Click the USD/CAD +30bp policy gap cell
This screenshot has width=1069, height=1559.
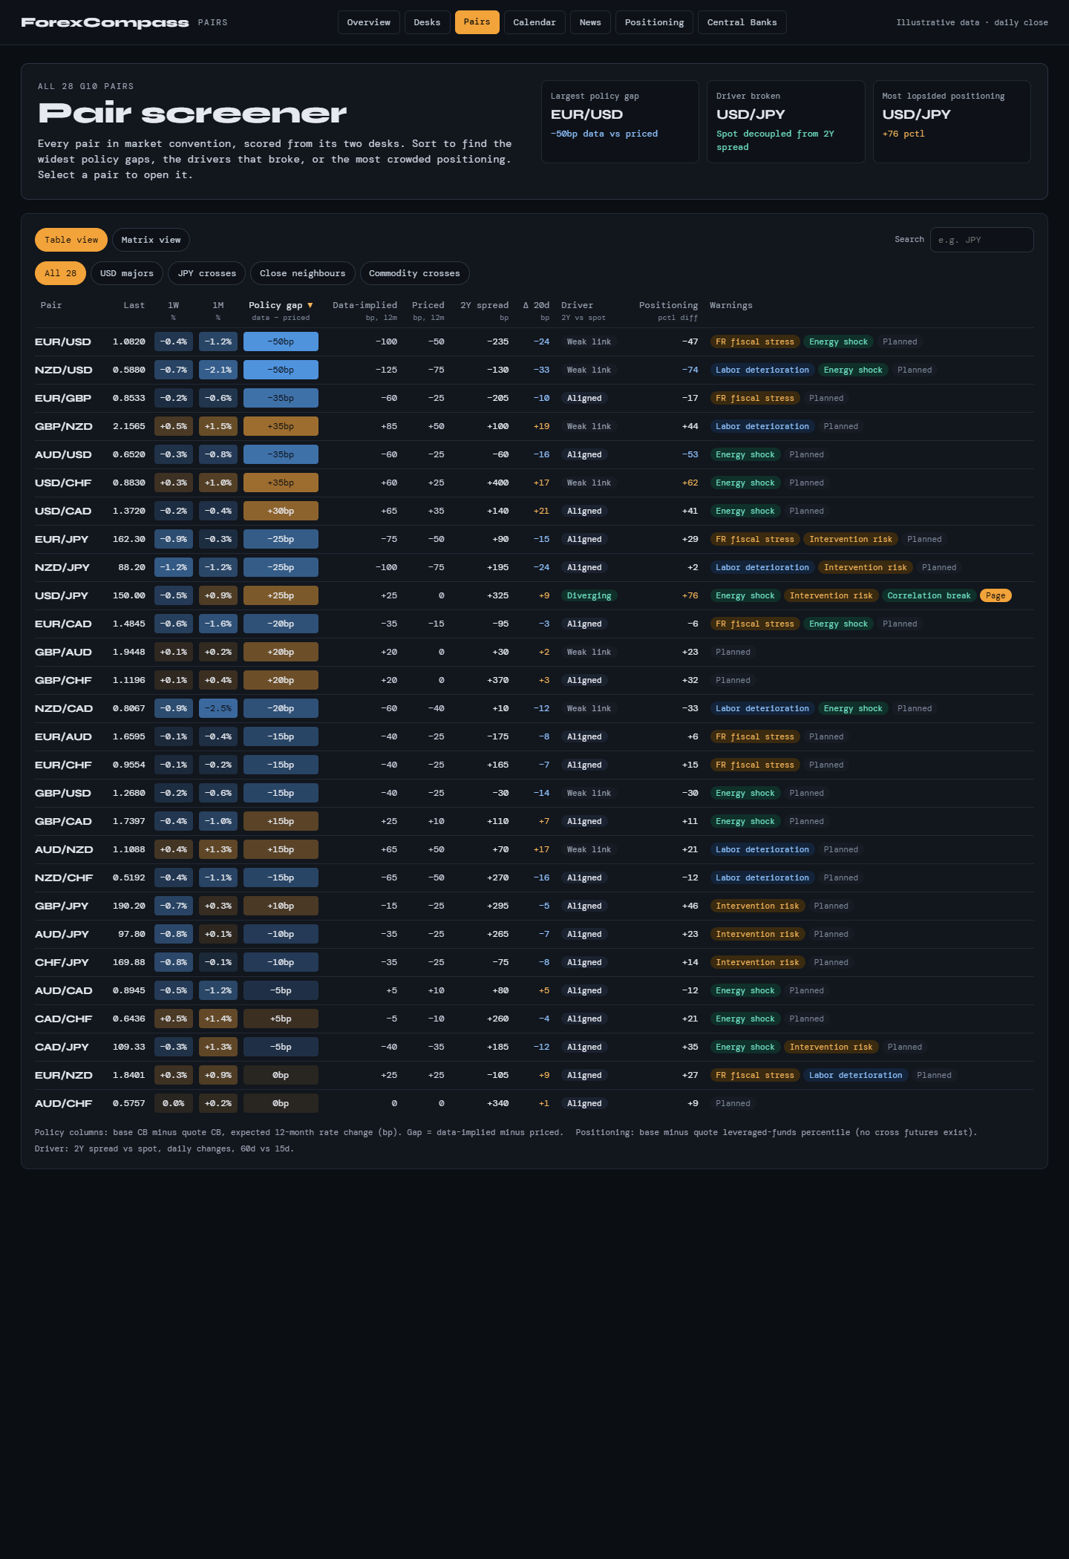[281, 511]
